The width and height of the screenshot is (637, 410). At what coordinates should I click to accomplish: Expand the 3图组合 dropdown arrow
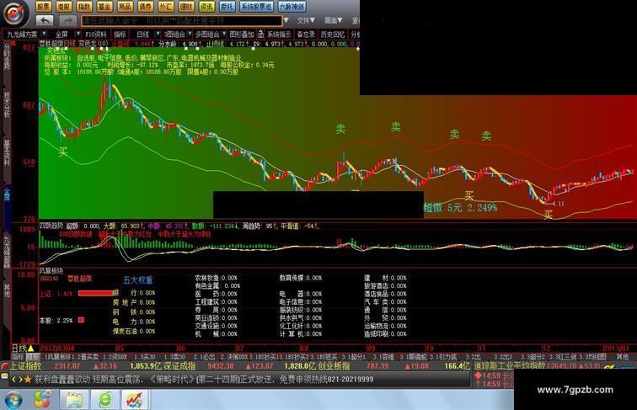point(189,35)
